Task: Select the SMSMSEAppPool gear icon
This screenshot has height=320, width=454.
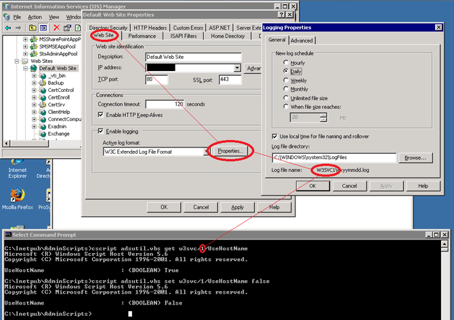Action: [34, 46]
